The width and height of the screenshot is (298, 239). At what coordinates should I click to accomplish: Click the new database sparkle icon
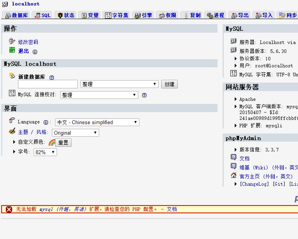pyautogui.click(x=12, y=76)
